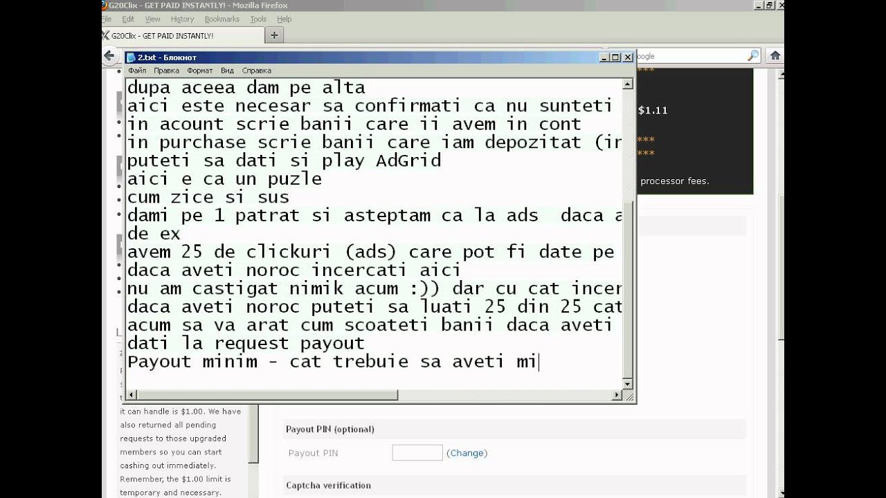Click the 'Captcha verification' heading
This screenshot has height=498, width=886.
click(328, 486)
